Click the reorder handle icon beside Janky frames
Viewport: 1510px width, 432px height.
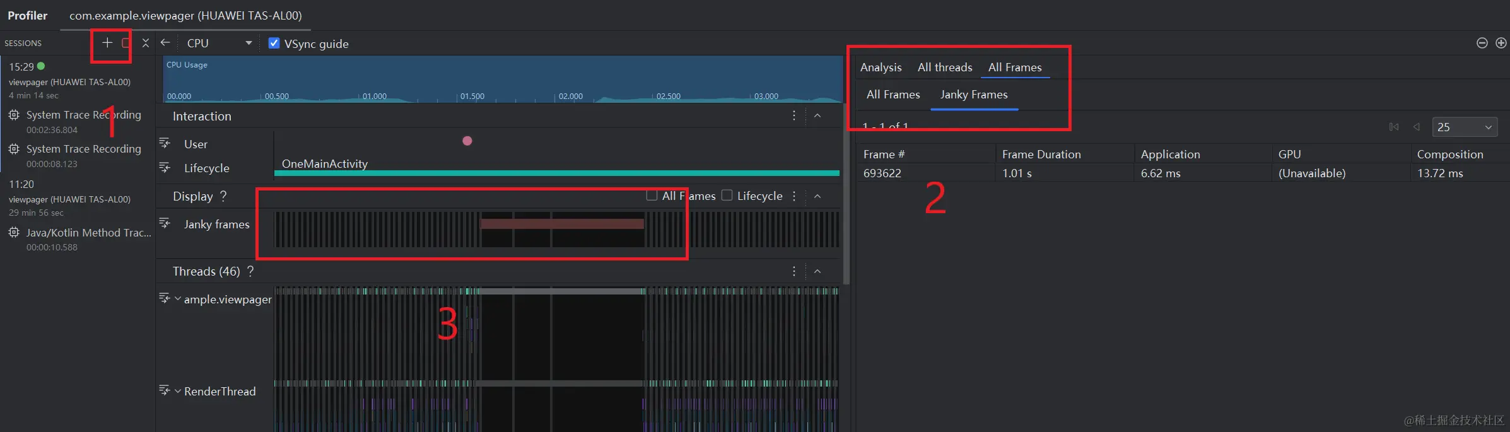click(x=165, y=223)
